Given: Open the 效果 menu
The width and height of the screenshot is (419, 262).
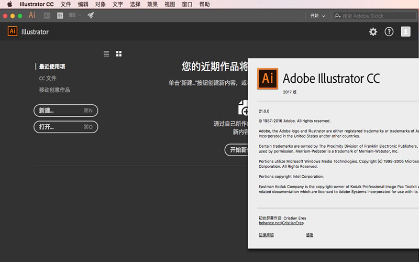Looking at the screenshot, I should tap(152, 4).
